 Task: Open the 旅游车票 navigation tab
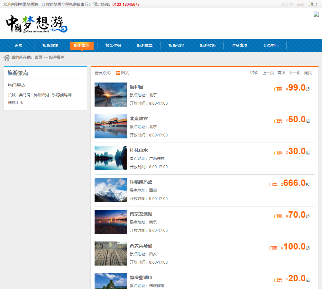[x=145, y=46]
